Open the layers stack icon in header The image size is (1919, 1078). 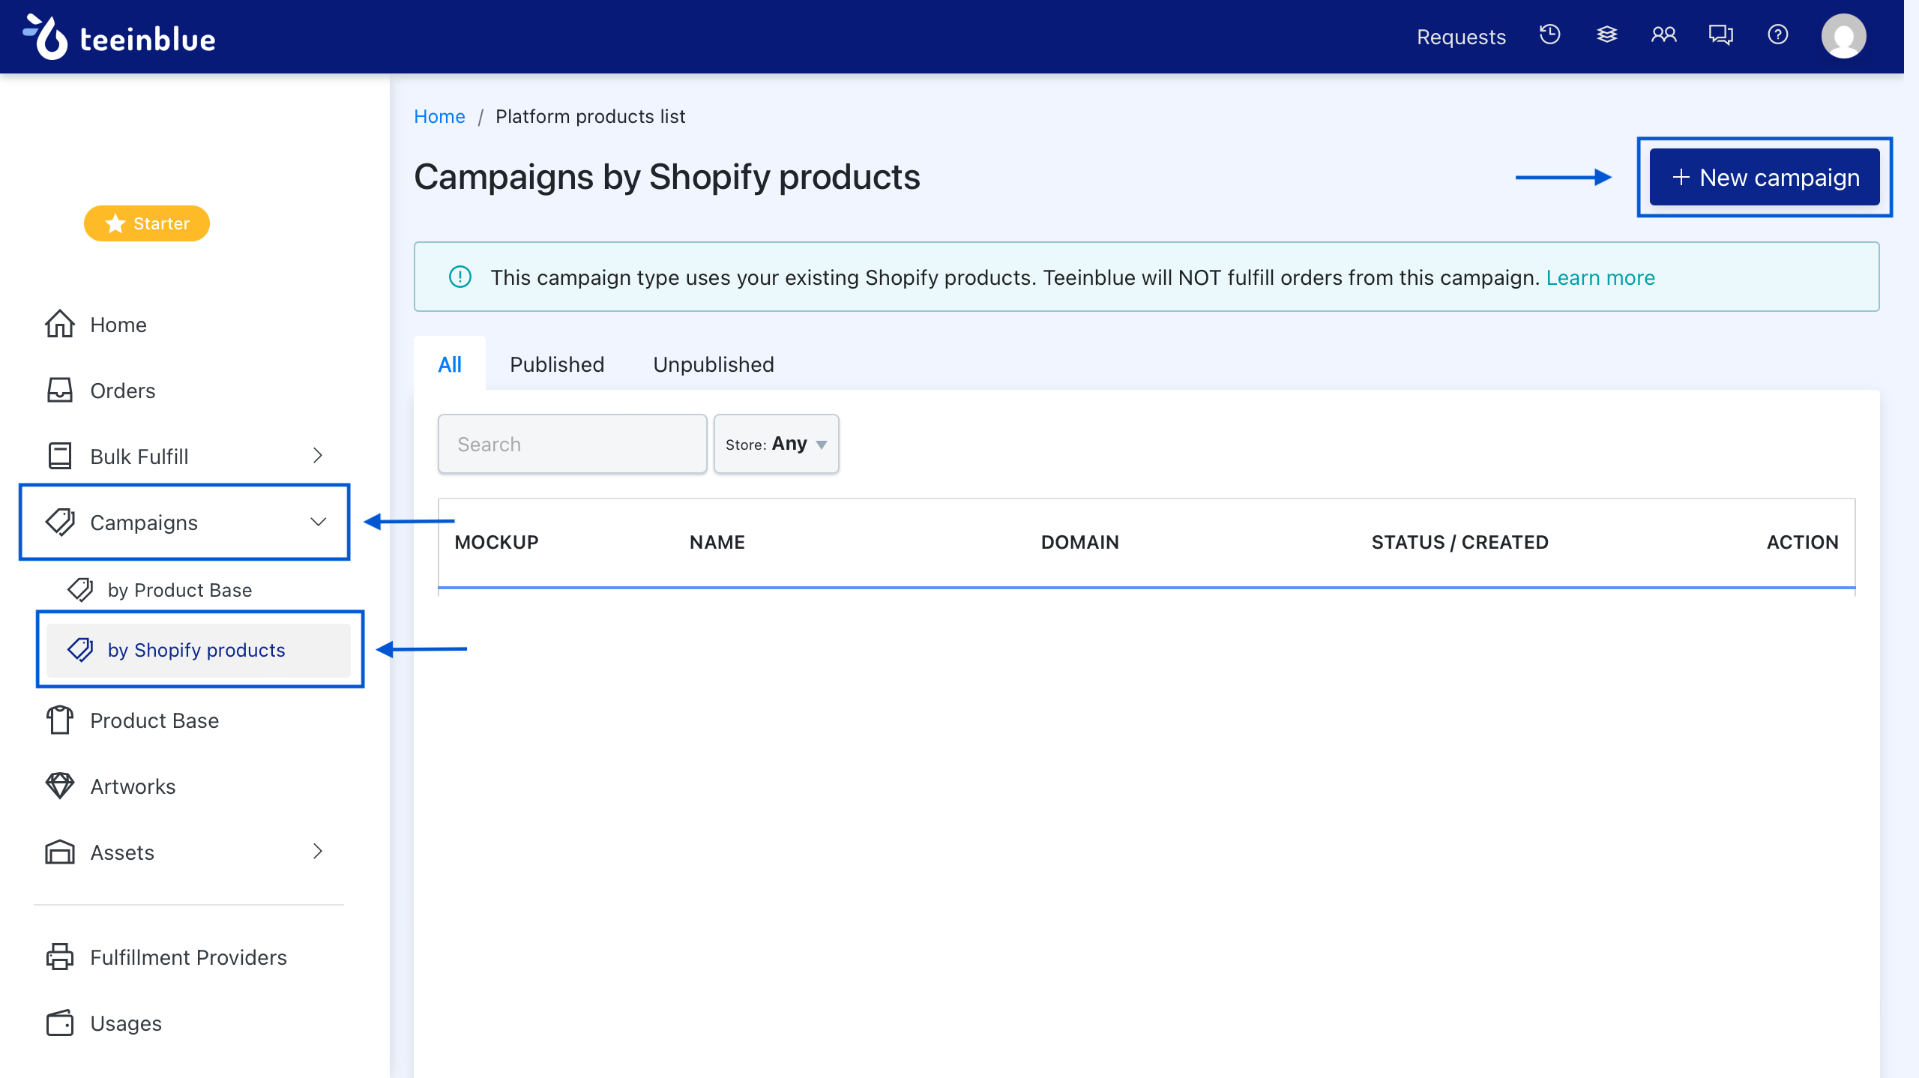1606,35
